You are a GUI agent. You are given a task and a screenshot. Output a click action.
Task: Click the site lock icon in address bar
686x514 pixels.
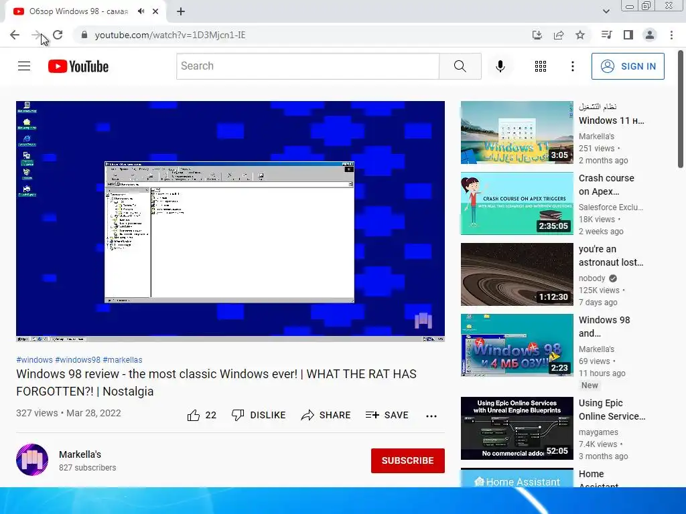85,35
